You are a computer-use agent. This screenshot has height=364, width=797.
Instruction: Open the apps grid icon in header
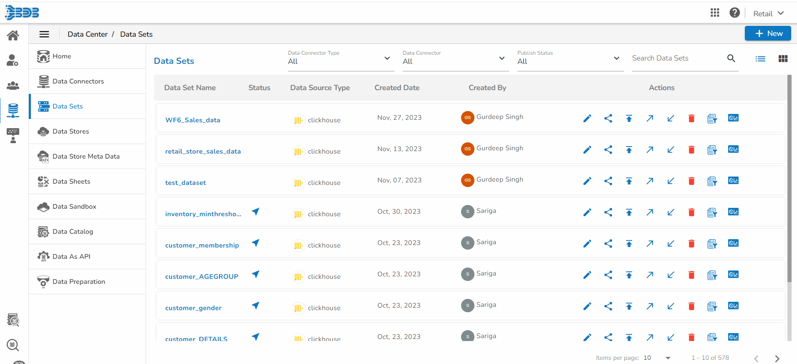715,13
